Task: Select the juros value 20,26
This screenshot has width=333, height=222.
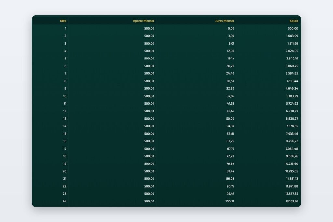Action: click(230, 66)
